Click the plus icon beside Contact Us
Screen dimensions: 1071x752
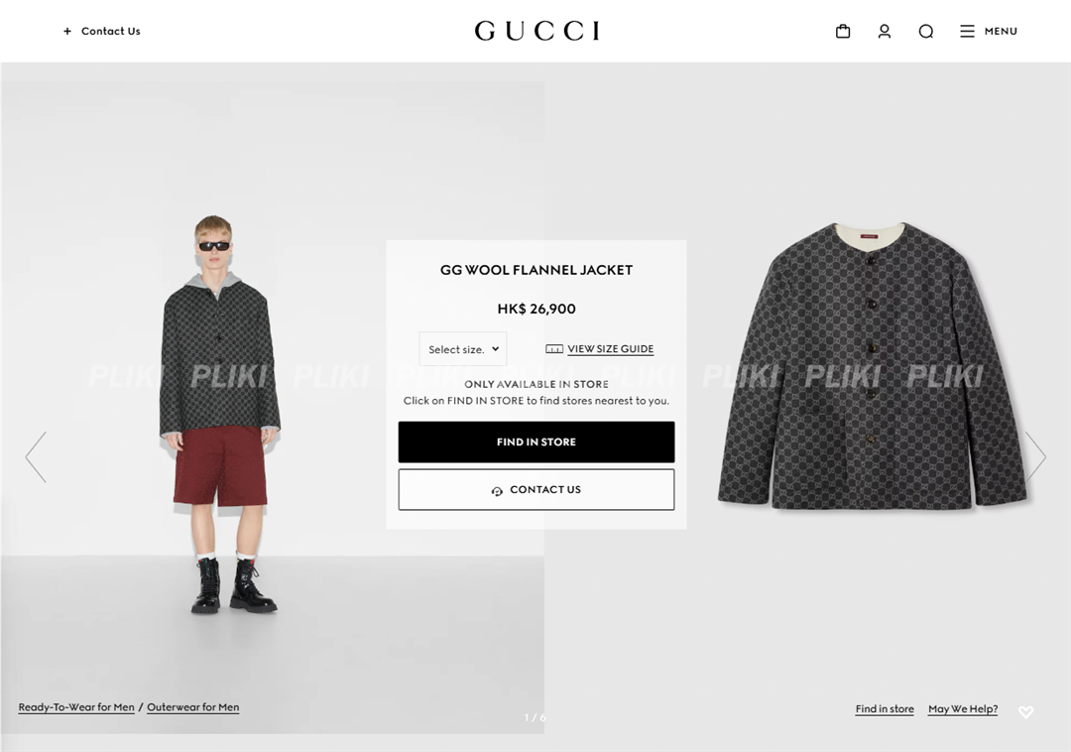[x=67, y=32]
